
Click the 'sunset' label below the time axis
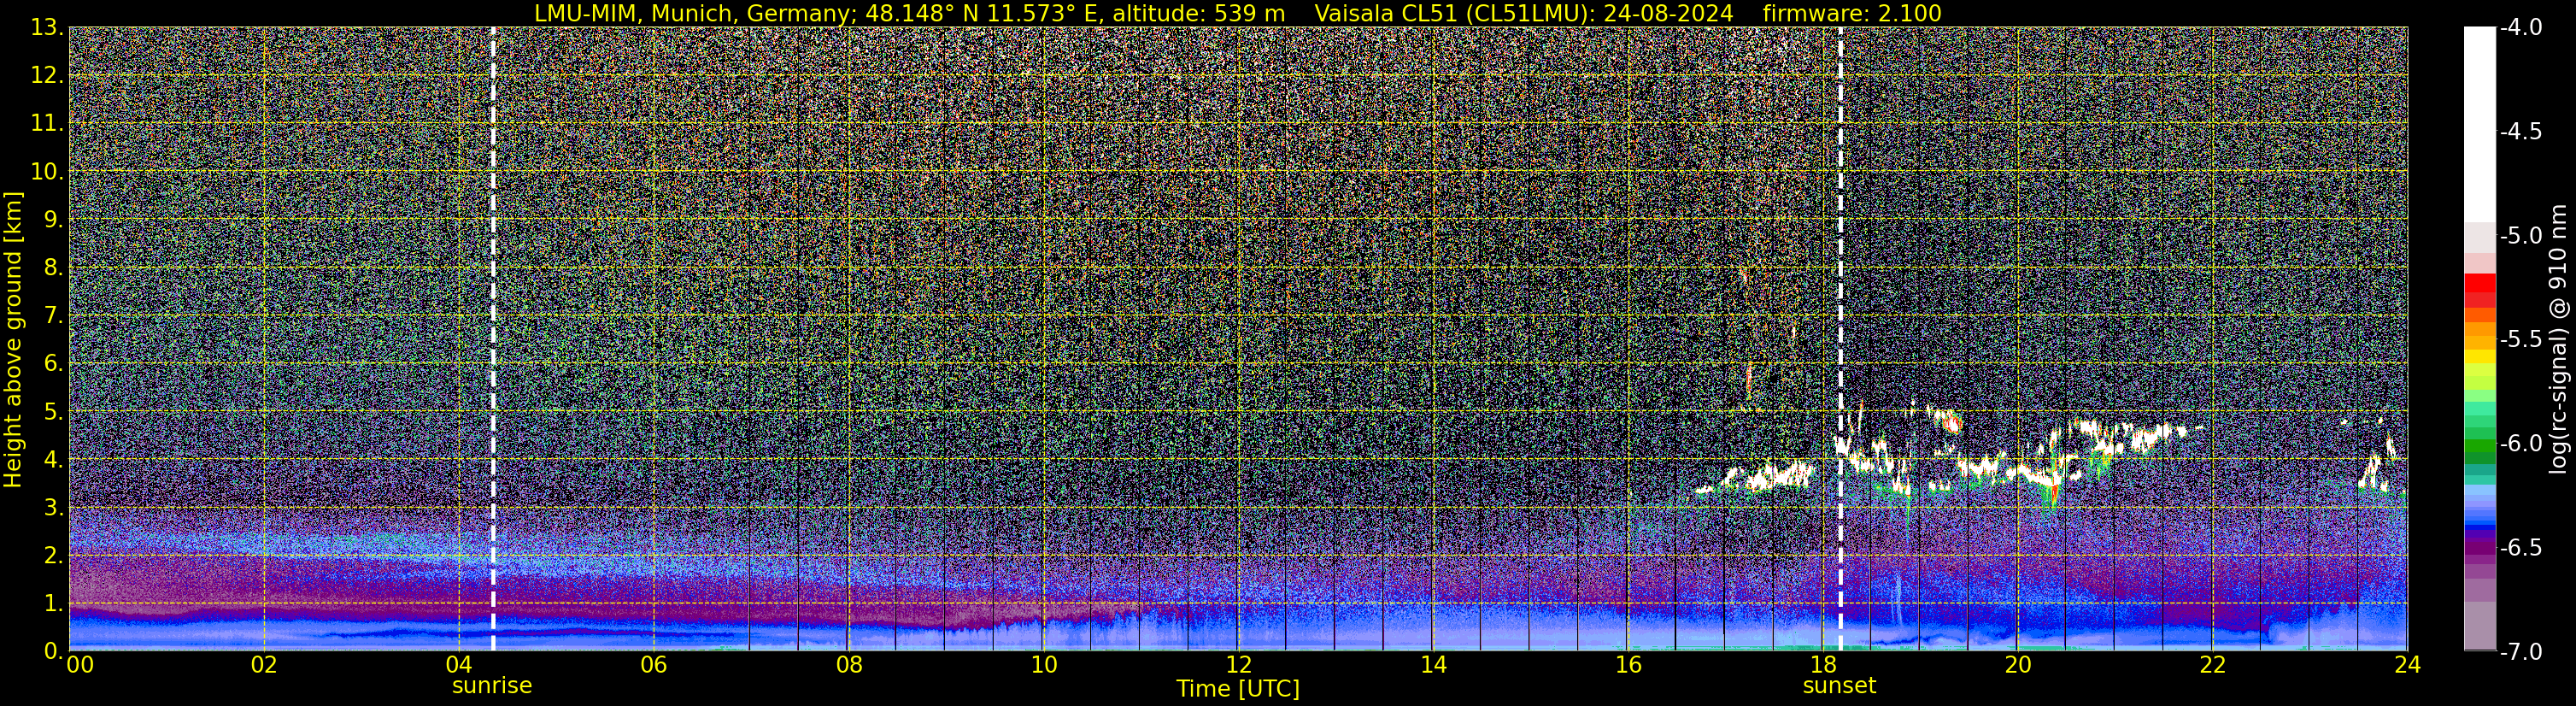[1839, 686]
